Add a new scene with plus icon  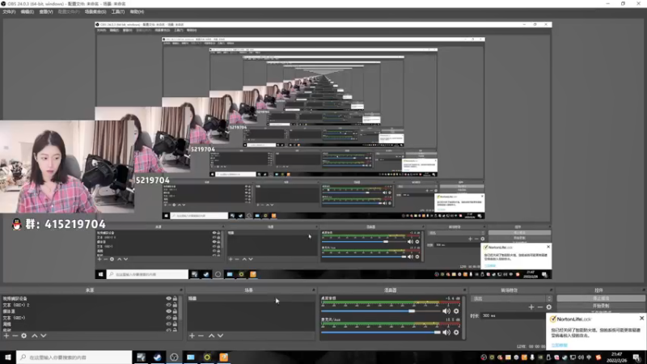pos(192,336)
